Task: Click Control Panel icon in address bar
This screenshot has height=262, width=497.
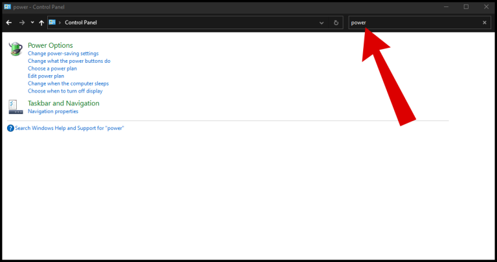Action: tap(52, 22)
